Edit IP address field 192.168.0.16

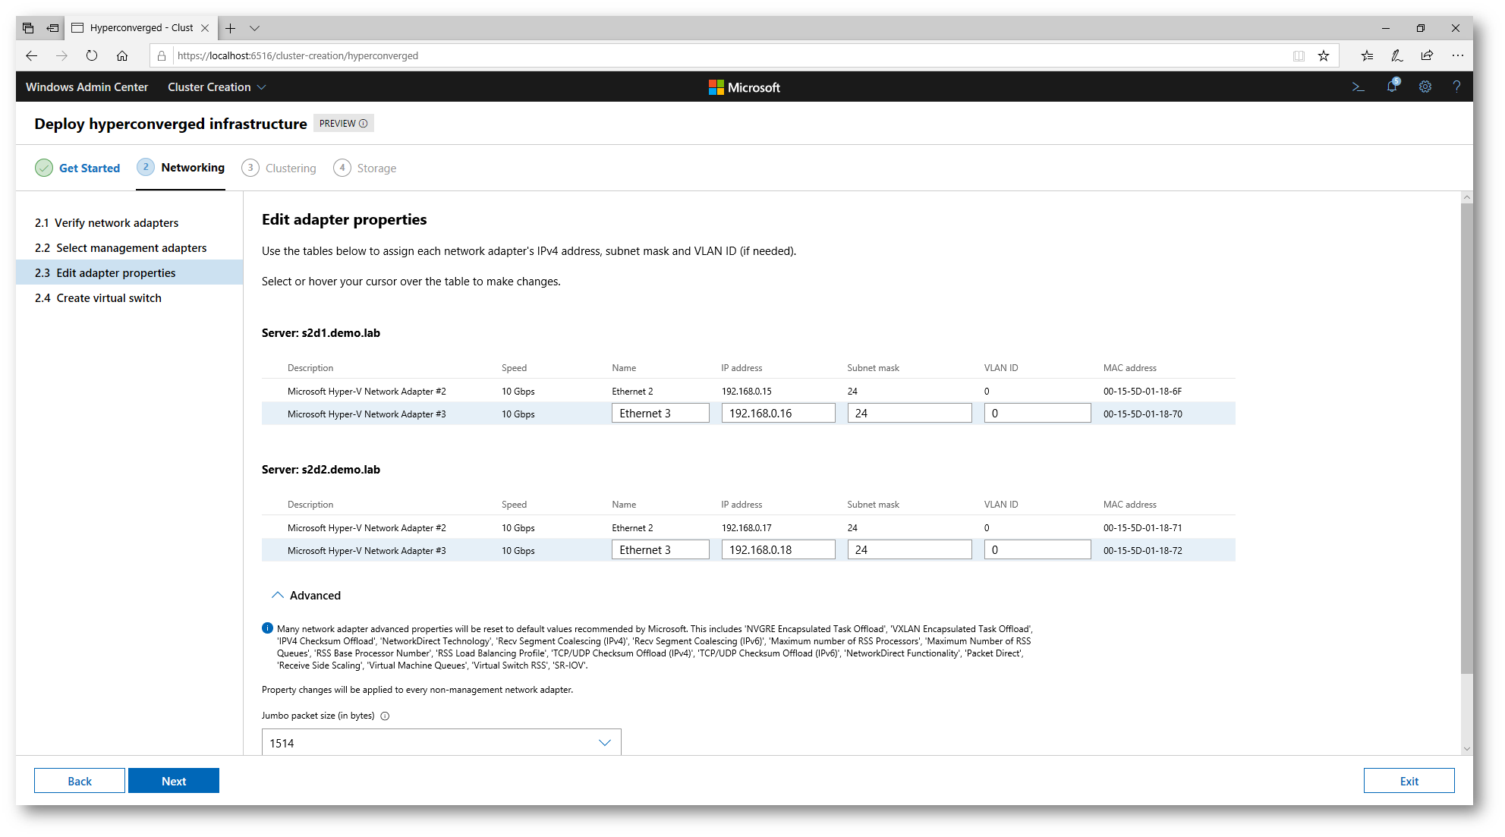(x=778, y=414)
